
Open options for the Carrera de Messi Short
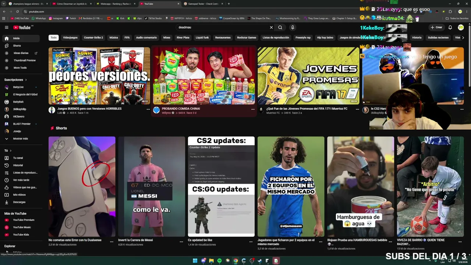point(181,242)
